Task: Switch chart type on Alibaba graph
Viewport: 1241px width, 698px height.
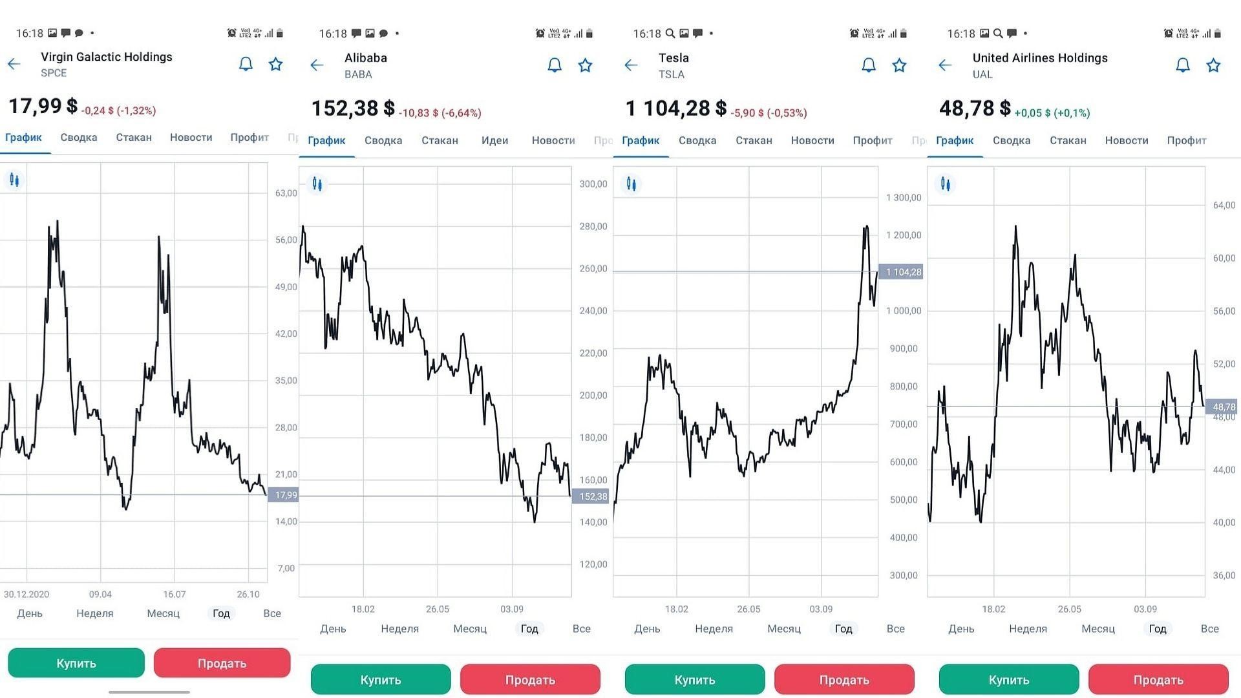Action: (317, 184)
